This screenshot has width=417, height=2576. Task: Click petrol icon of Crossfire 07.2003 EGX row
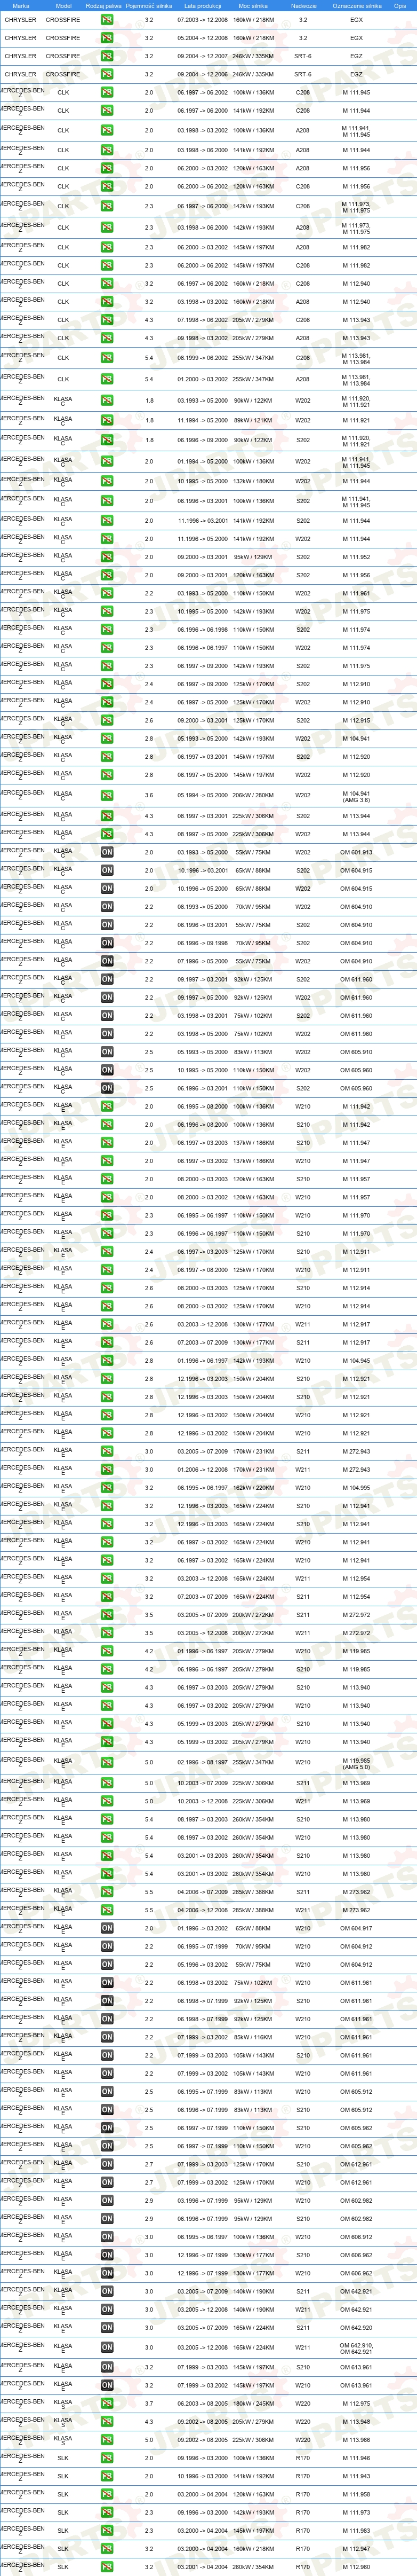pyautogui.click(x=107, y=20)
